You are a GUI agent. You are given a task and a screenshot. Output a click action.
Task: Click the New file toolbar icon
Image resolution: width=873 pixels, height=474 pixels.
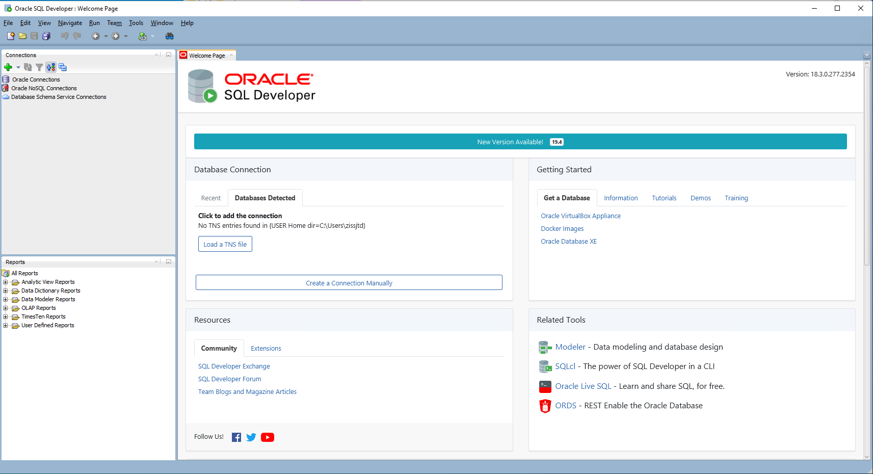(11, 36)
